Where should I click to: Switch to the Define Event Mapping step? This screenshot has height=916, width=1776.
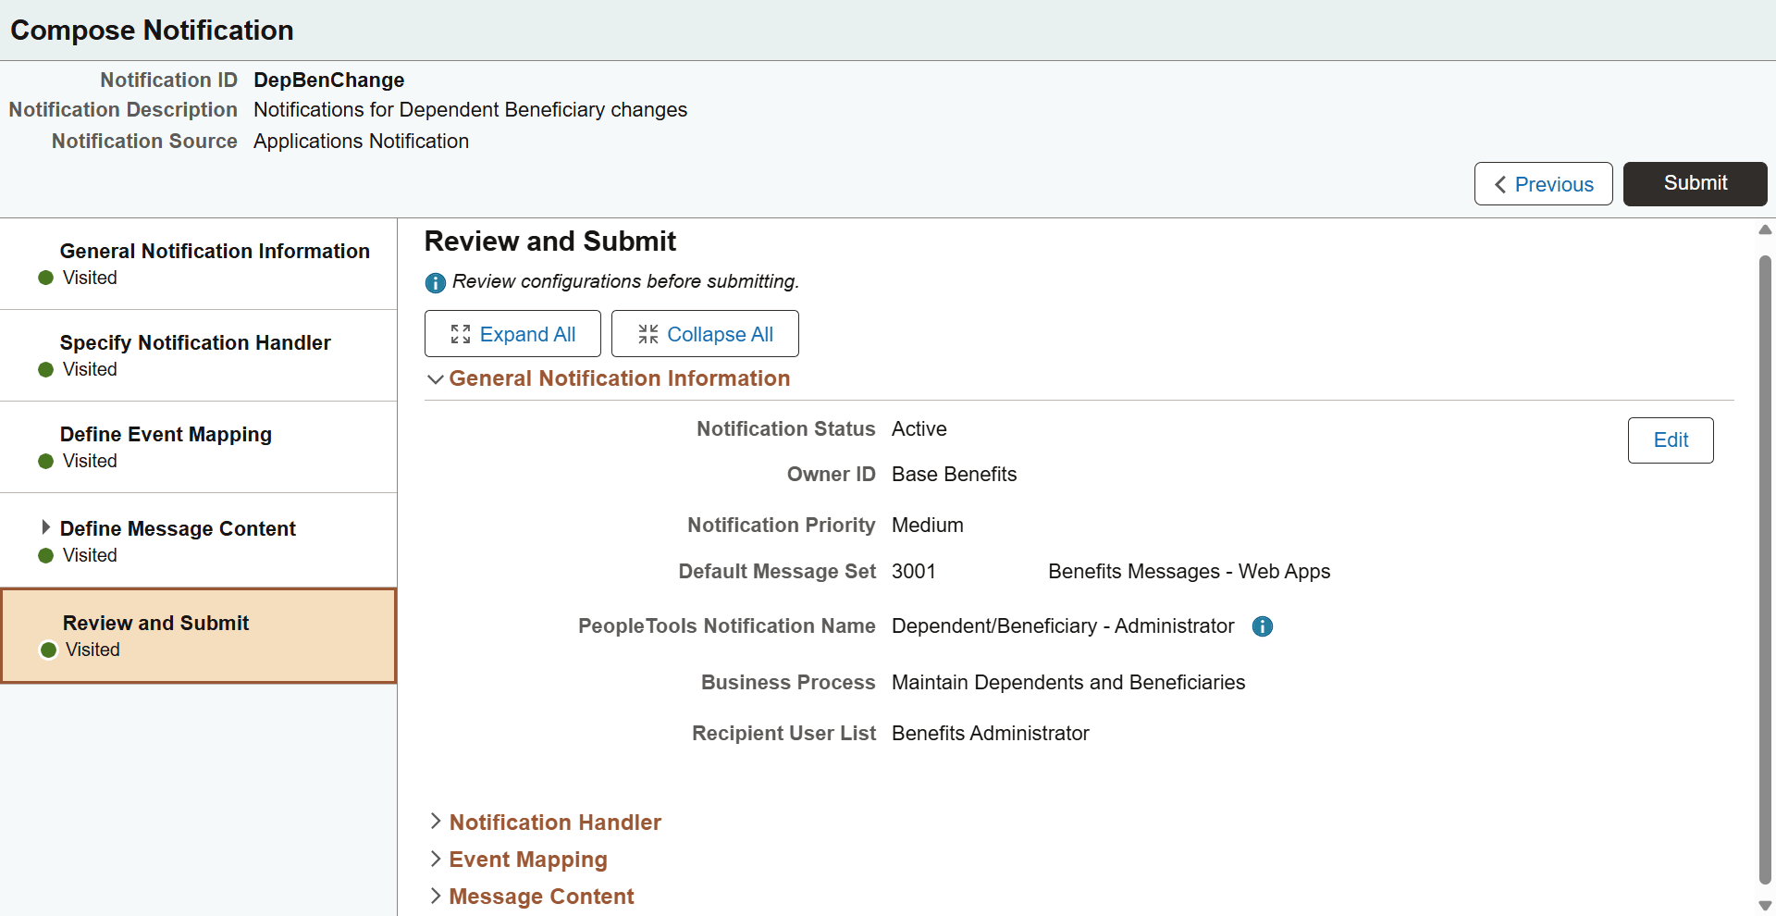(166, 434)
